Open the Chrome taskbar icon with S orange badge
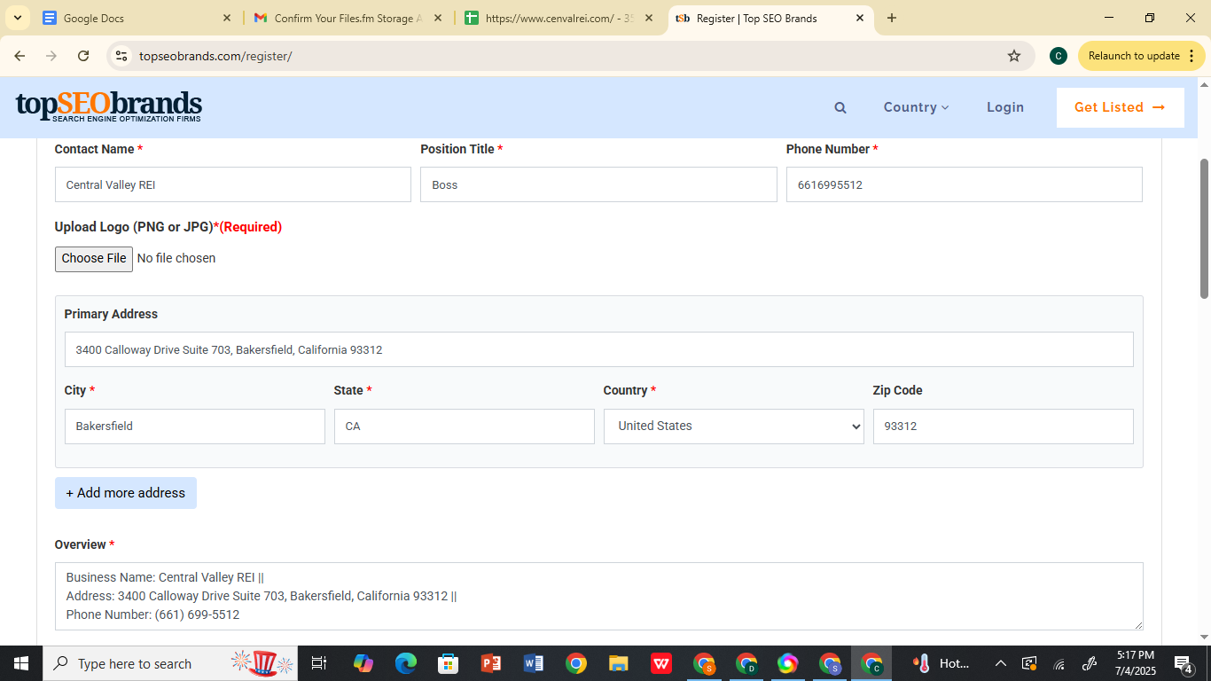1211x681 pixels. click(704, 663)
